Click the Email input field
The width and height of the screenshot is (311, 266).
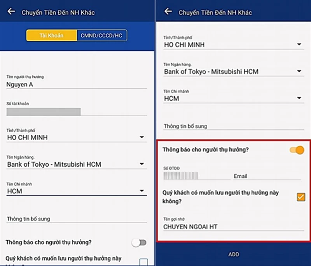267,176
